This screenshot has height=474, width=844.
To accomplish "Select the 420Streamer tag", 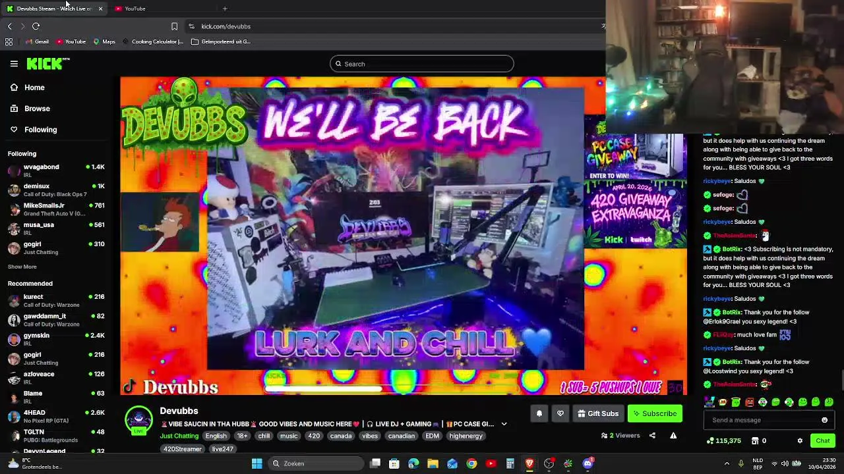I will (183, 449).
